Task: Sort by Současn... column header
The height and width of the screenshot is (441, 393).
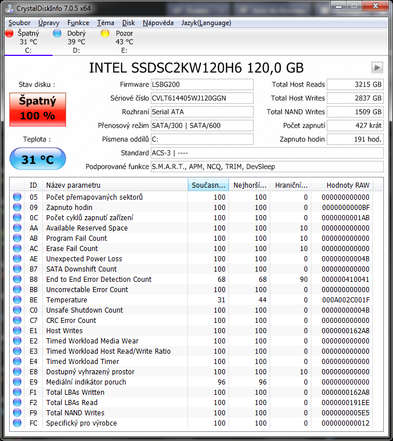Action: coord(208,185)
